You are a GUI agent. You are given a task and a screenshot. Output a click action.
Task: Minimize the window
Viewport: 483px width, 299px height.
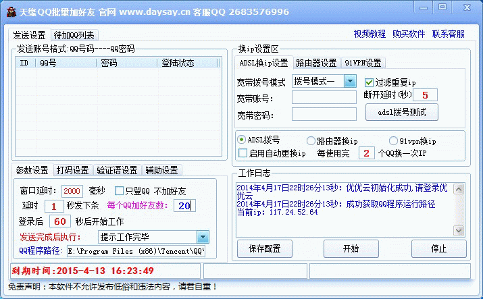pos(424,7)
